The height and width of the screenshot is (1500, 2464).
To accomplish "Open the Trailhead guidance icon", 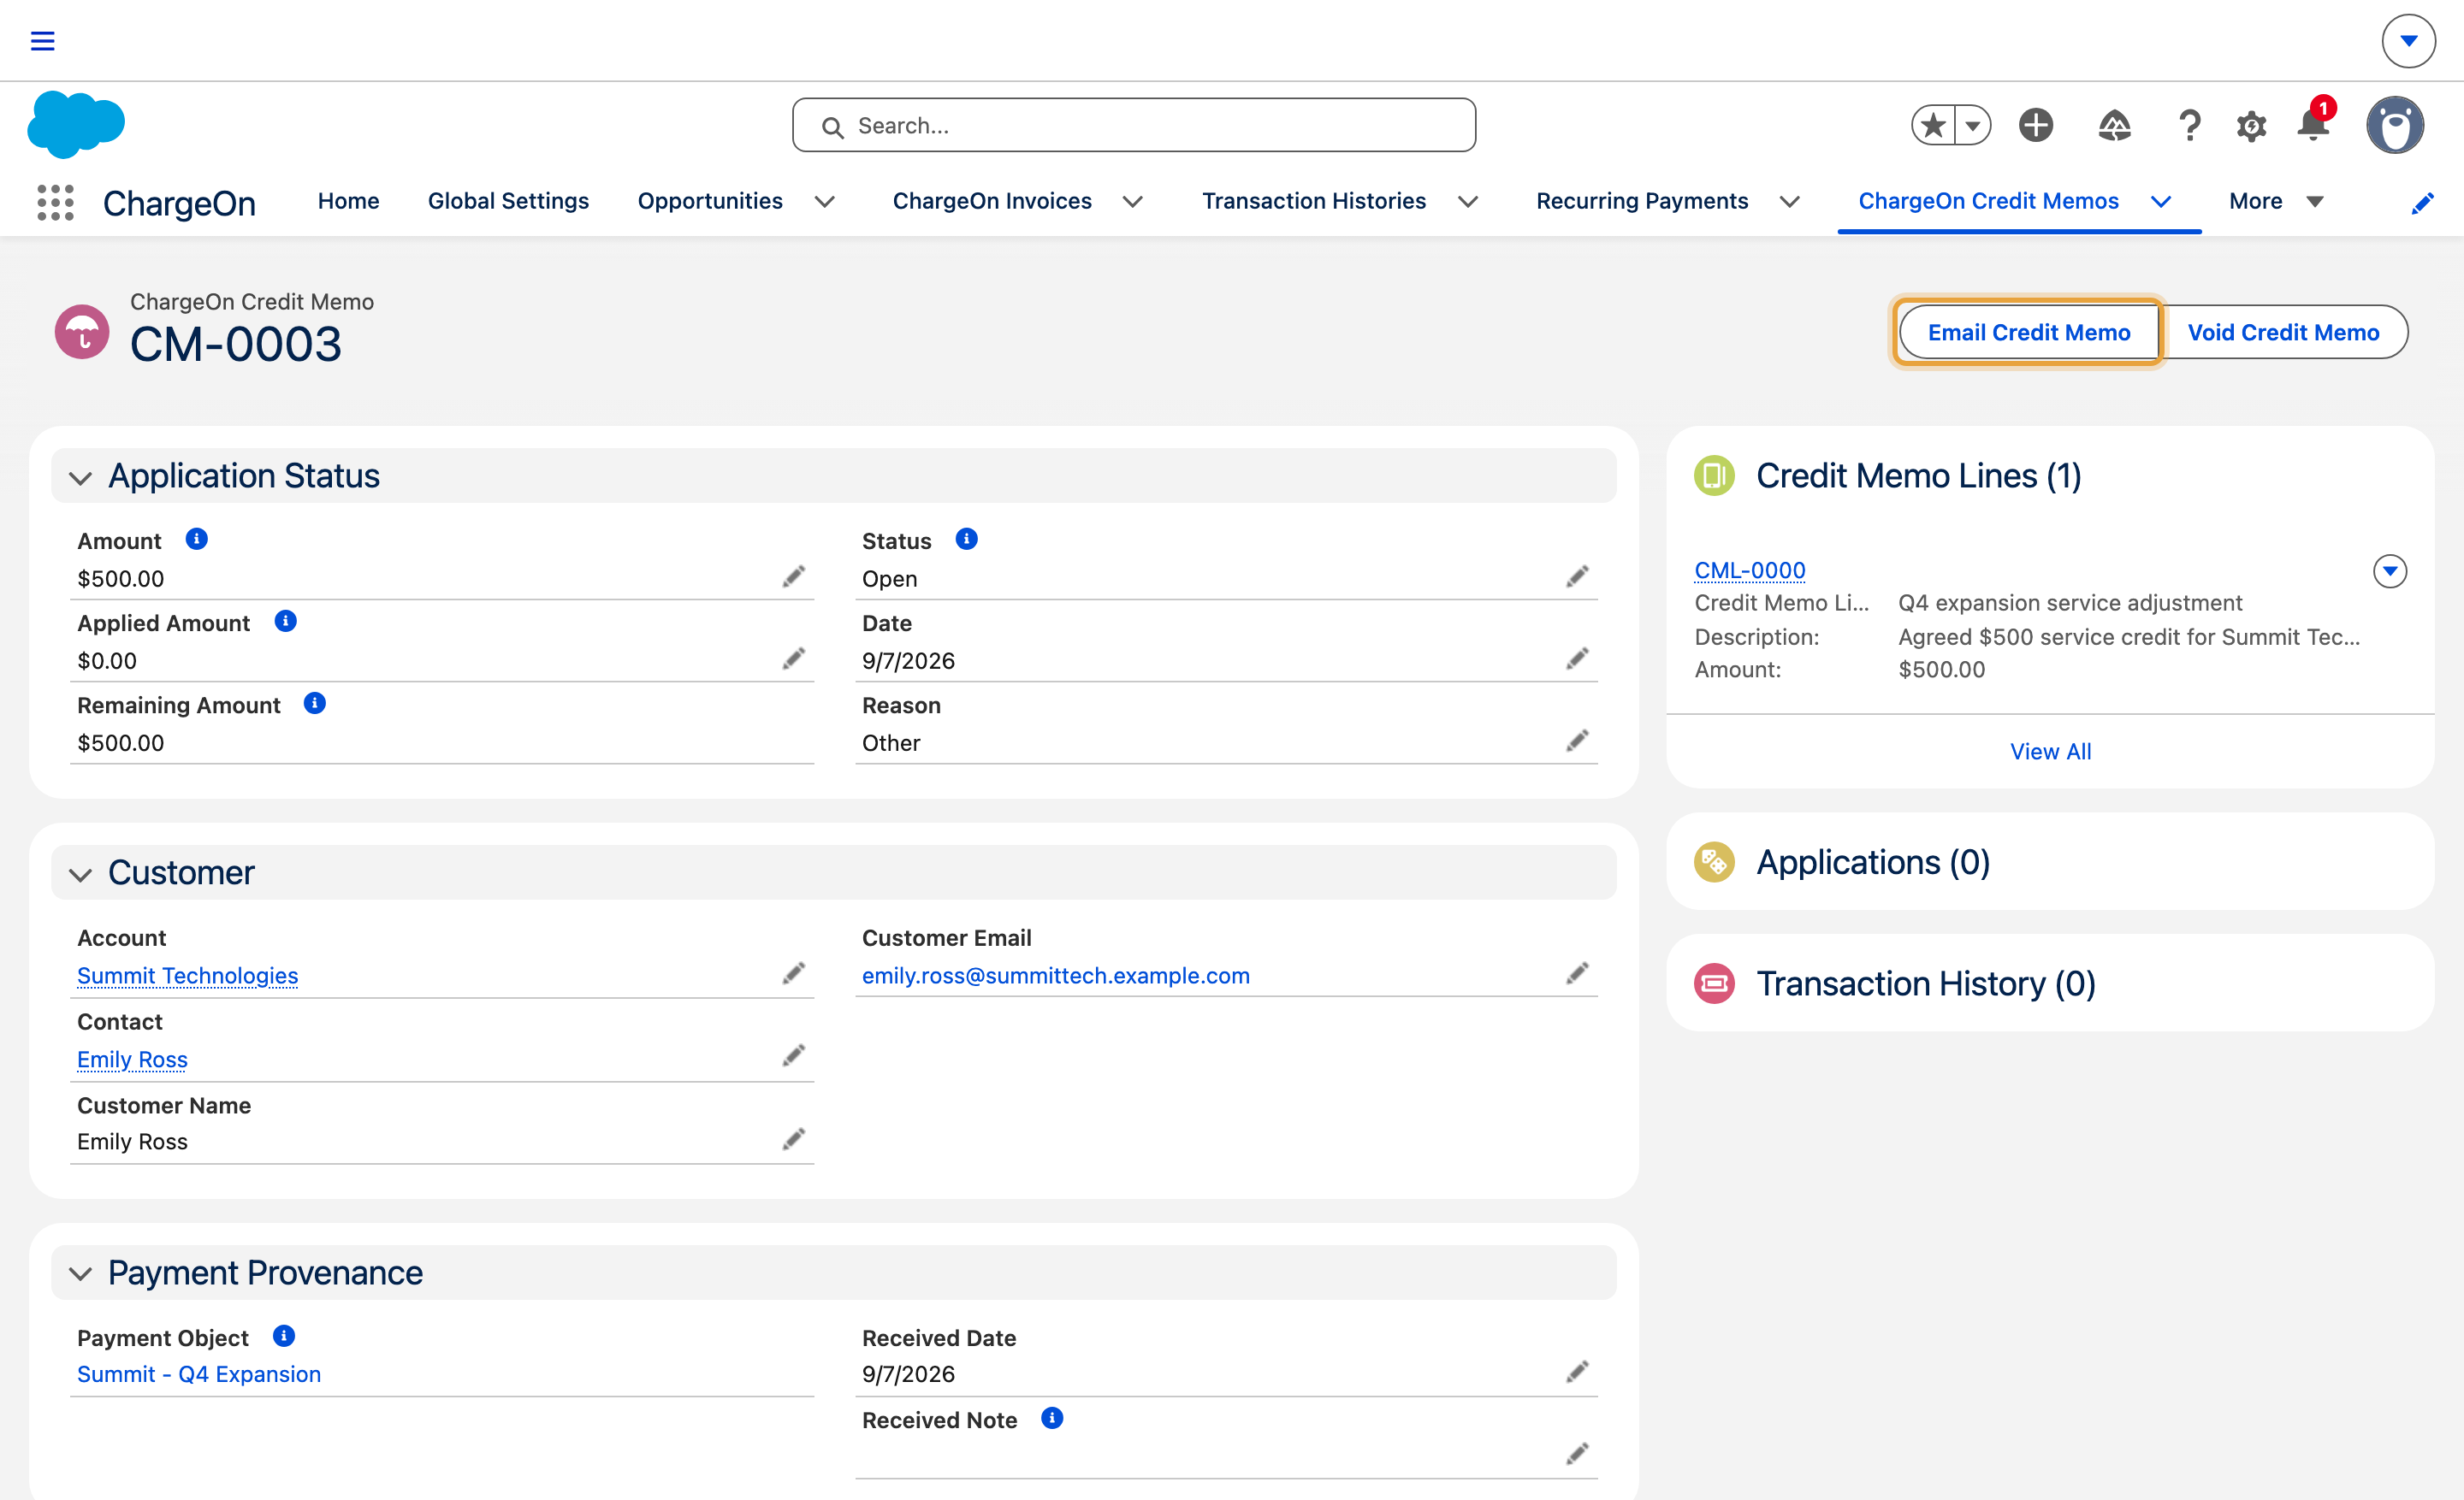I will pyautogui.click(x=2114, y=125).
